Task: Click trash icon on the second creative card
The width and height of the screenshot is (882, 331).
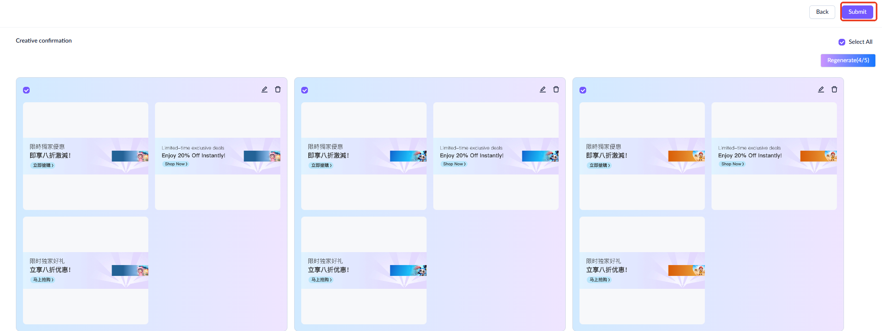Action: (x=556, y=90)
